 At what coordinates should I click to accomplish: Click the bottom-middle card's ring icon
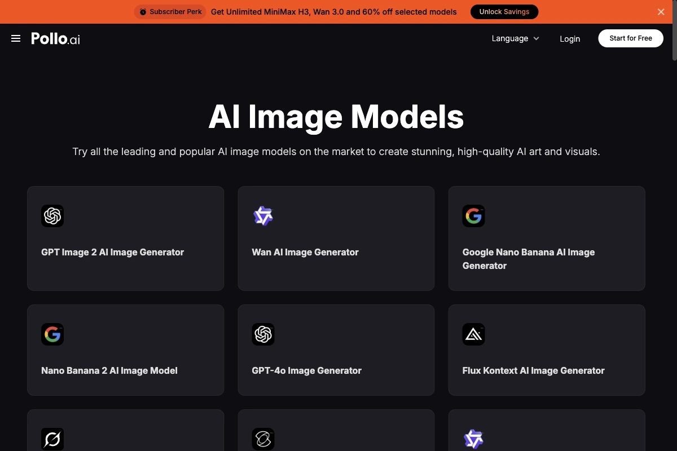pos(263,439)
